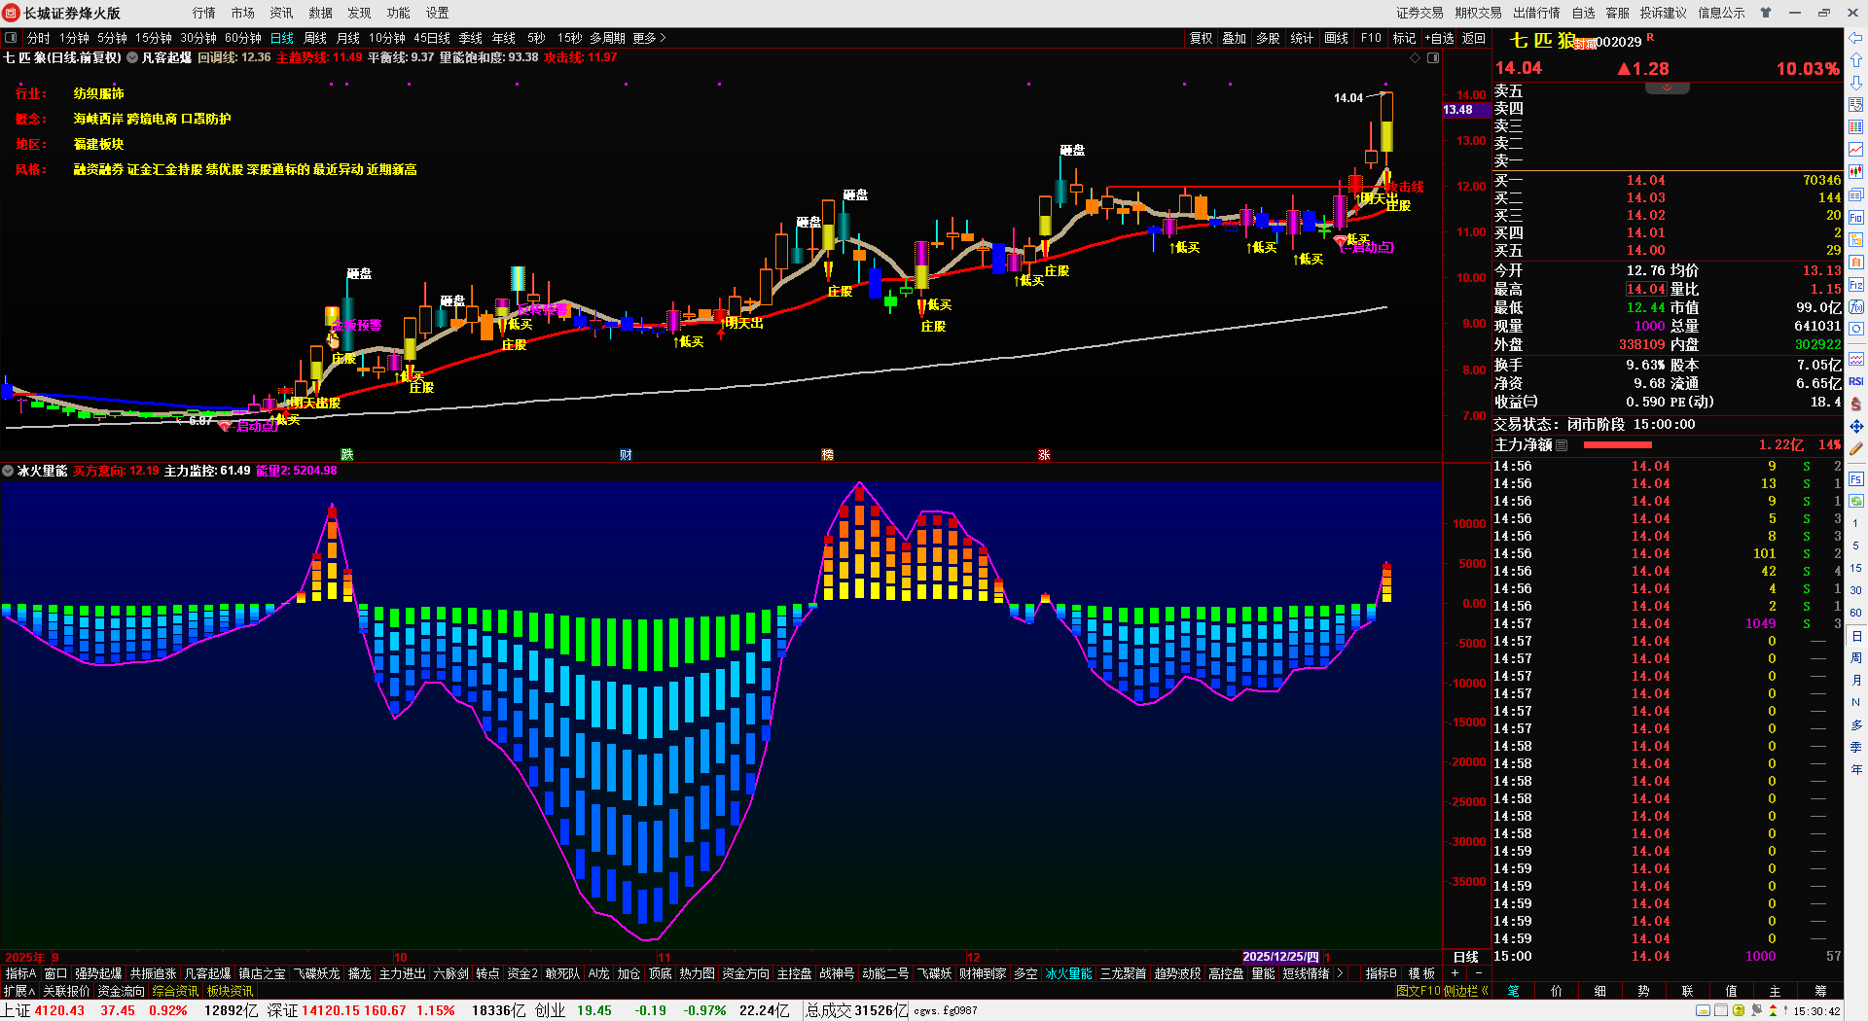Select the 筹 chip distribution tab
This screenshot has width=1868, height=1021.
coord(1820,991)
